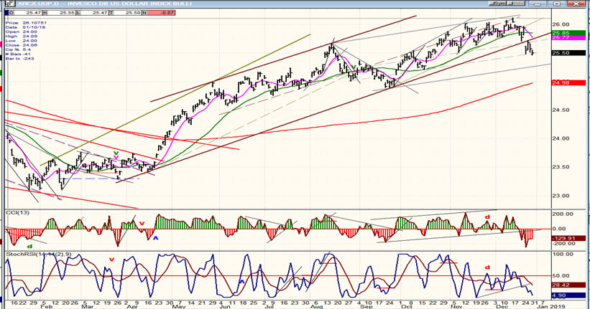This screenshot has width=590, height=309.
Task: Click the Sym link button in title bar
Action: [x=499, y=4]
